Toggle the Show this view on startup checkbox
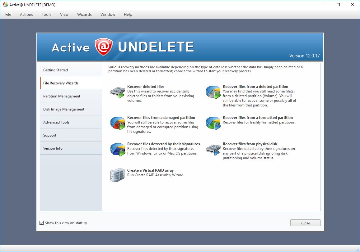 click(42, 223)
